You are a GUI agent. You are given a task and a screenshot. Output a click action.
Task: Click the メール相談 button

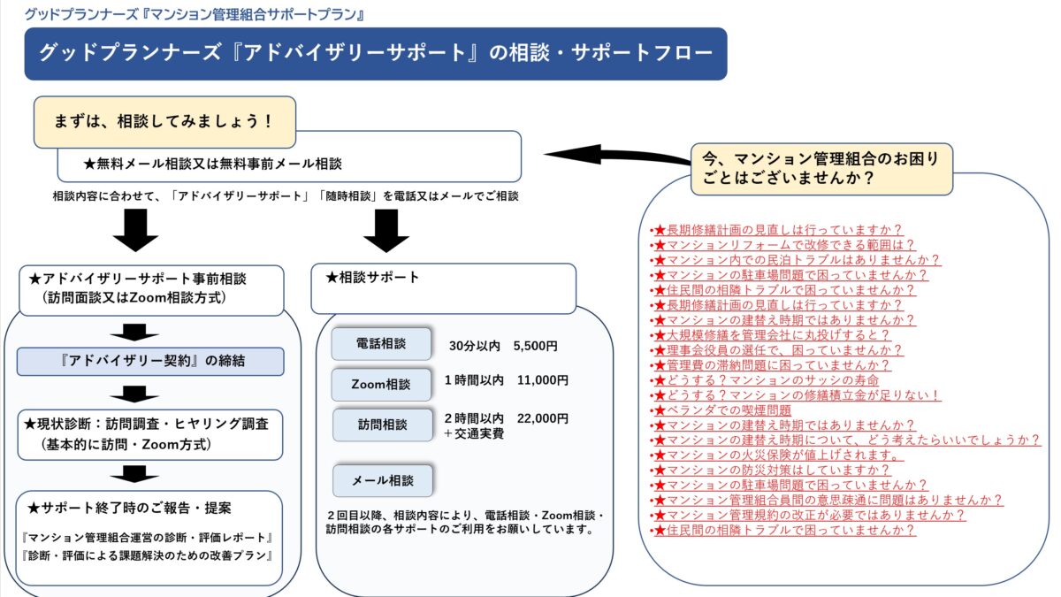382,481
